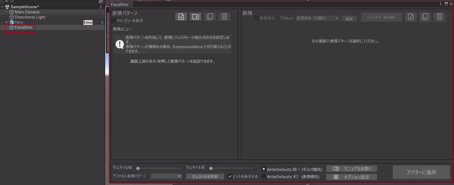454x185 pixels.
Task: Click the 表情メニュー label
Action: pyautogui.click(x=122, y=29)
